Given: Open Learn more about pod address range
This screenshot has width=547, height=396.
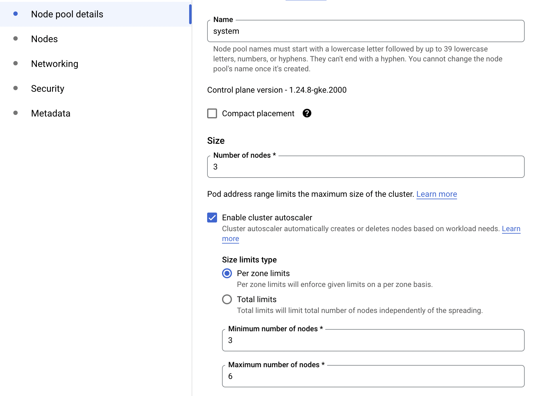Looking at the screenshot, I should point(437,194).
